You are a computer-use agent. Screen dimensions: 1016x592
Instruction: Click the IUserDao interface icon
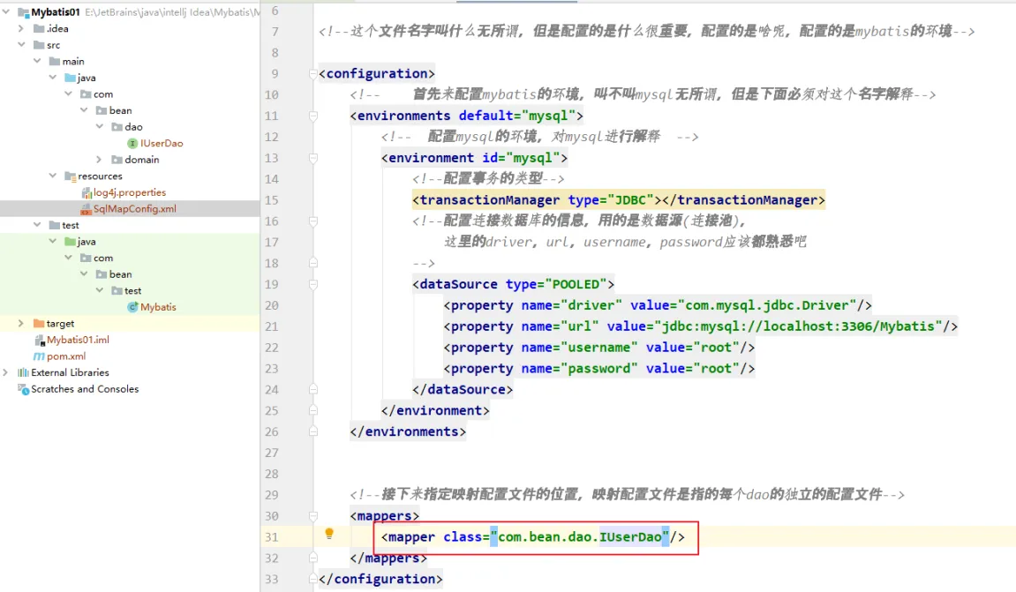(132, 143)
